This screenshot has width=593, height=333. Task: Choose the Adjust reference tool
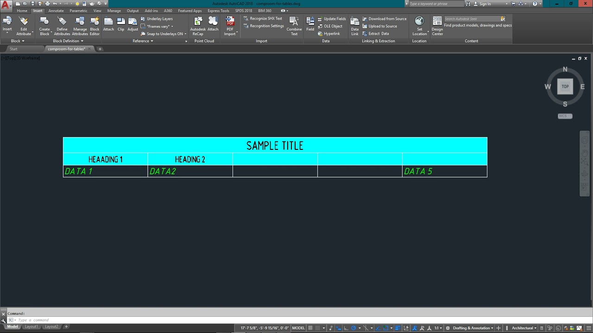point(133,24)
